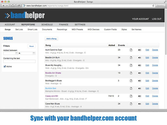This screenshot has width=167, height=125.
Task: Edit the Casey and Bill song
Action: (147, 96)
